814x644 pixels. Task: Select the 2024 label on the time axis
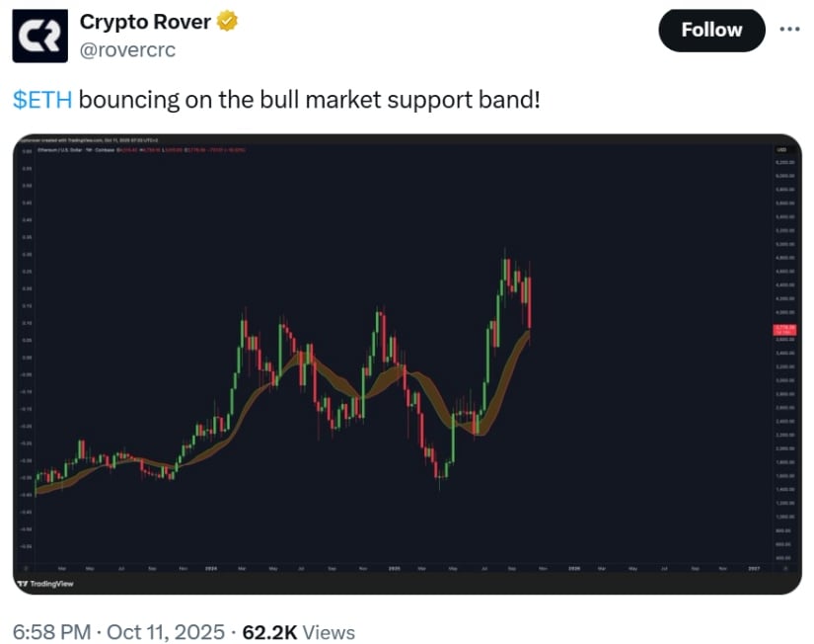tap(210, 569)
